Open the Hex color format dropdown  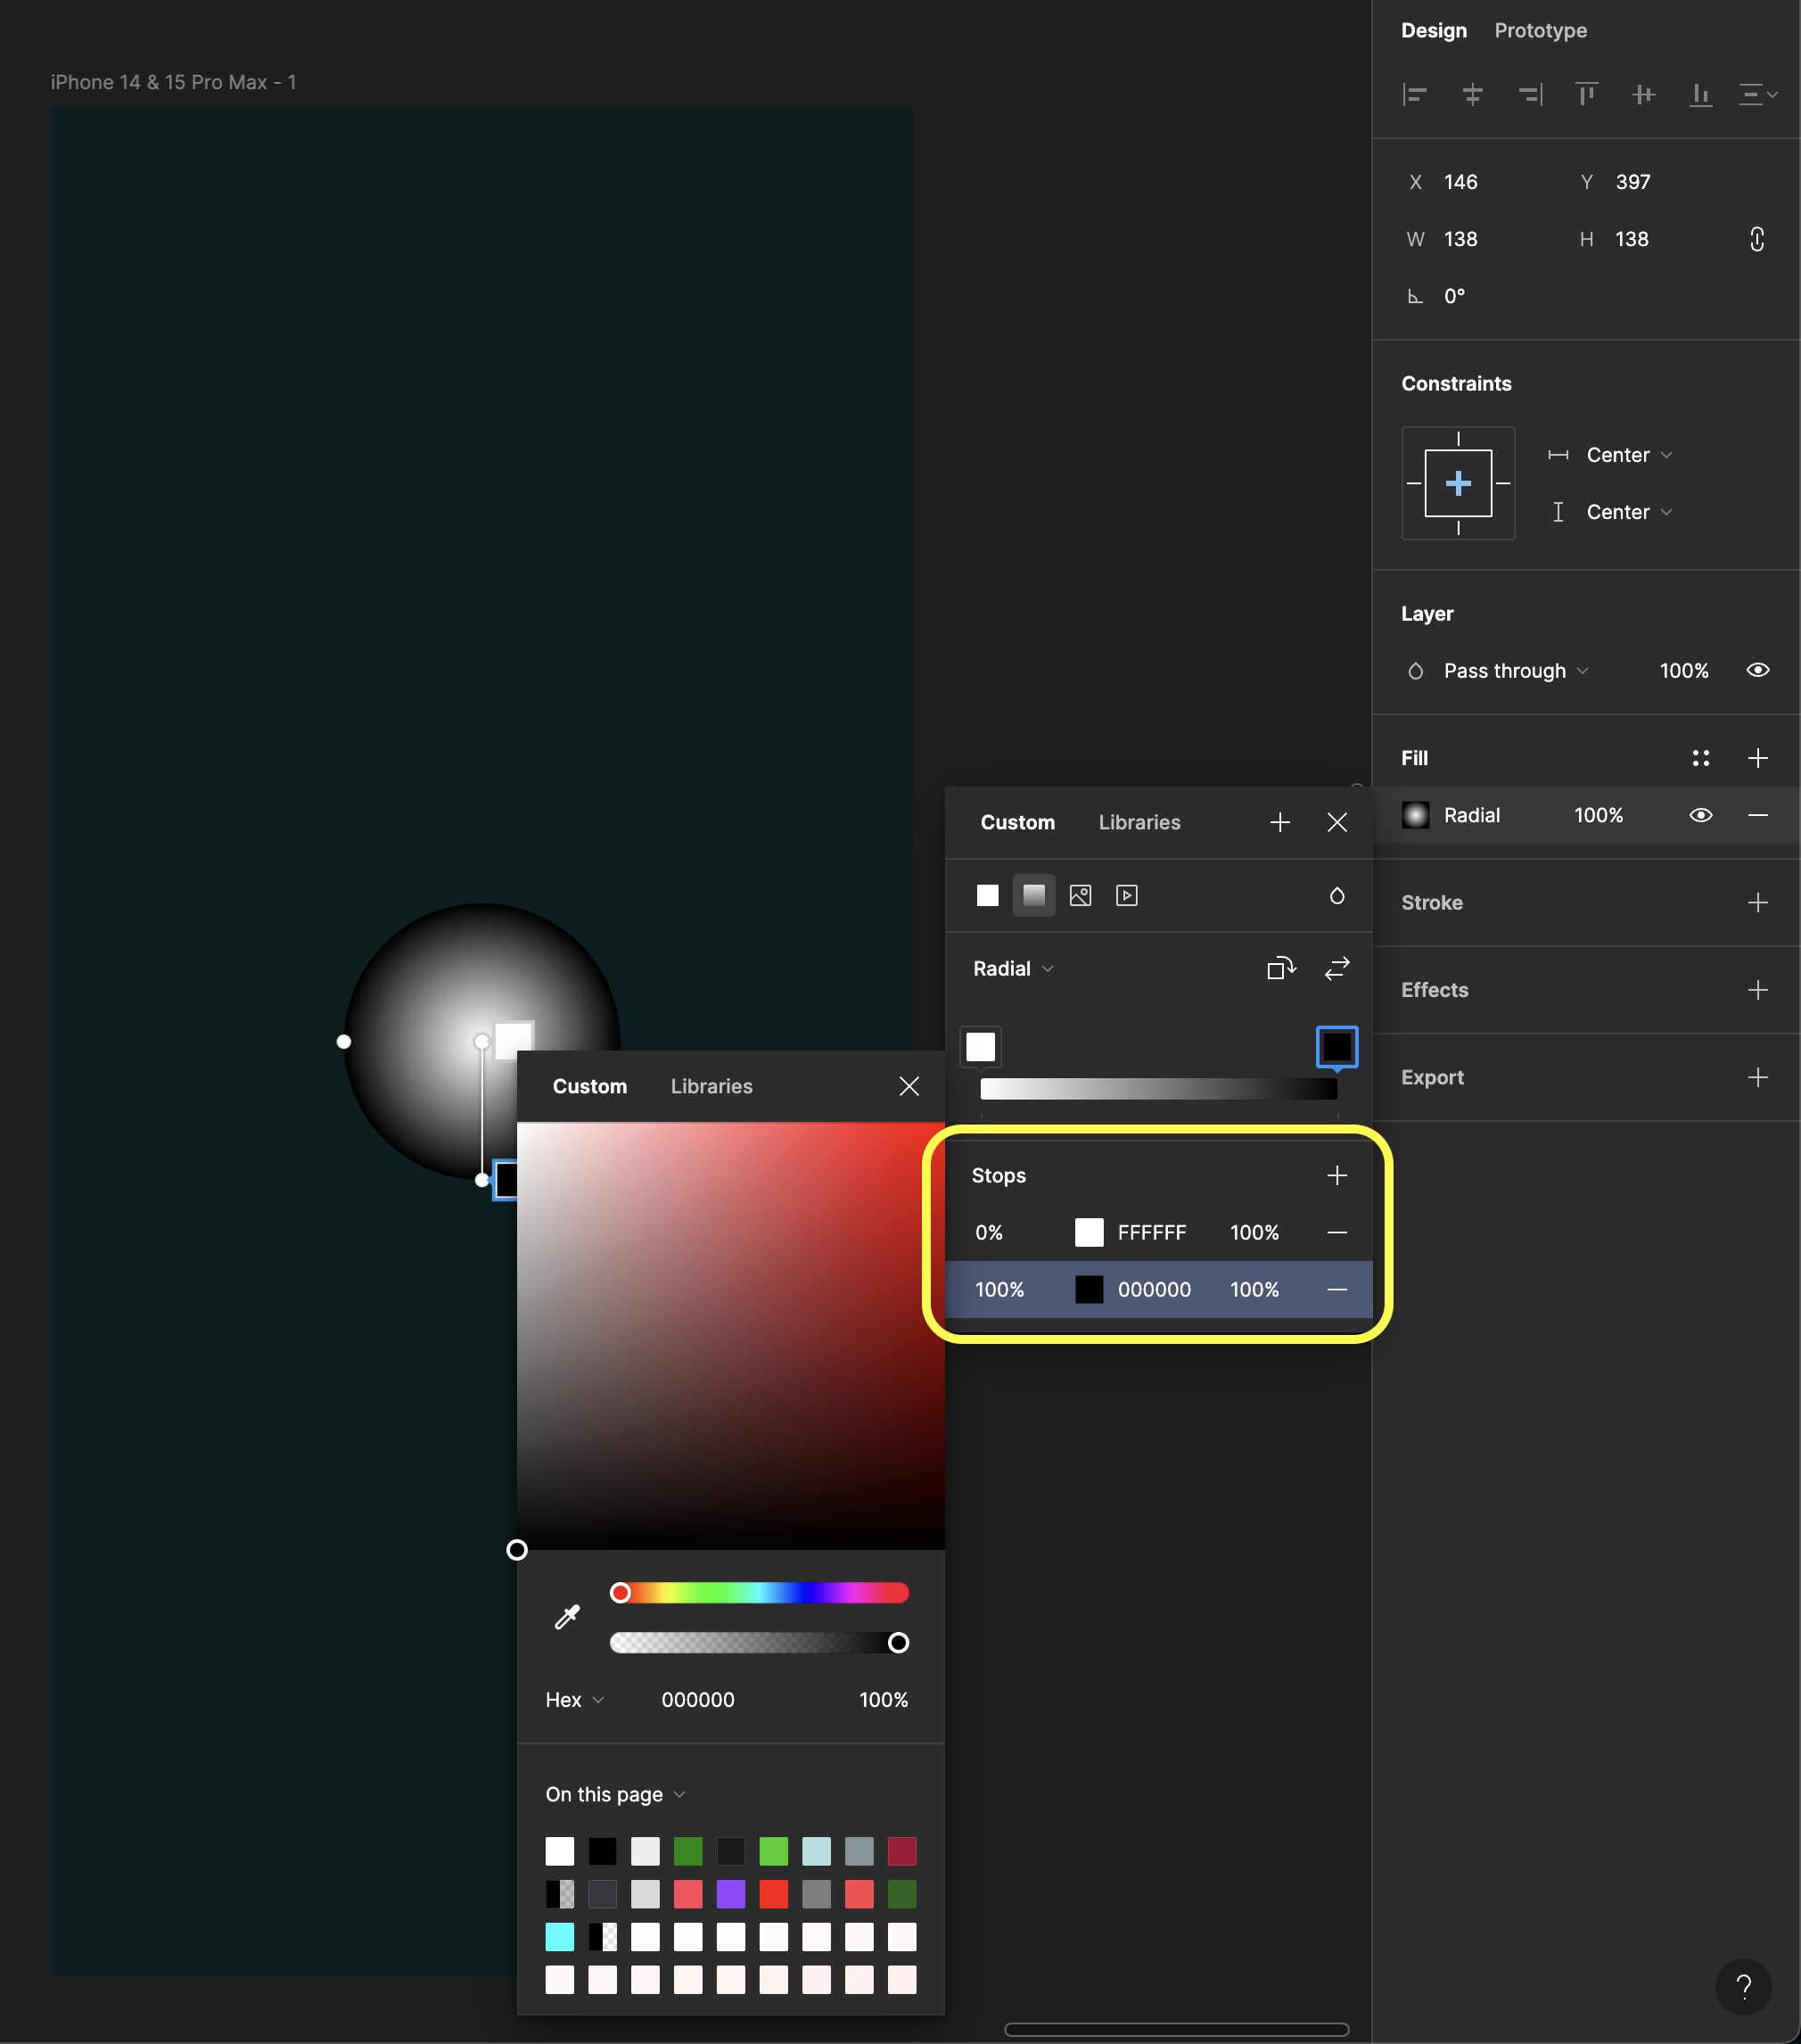[574, 1700]
